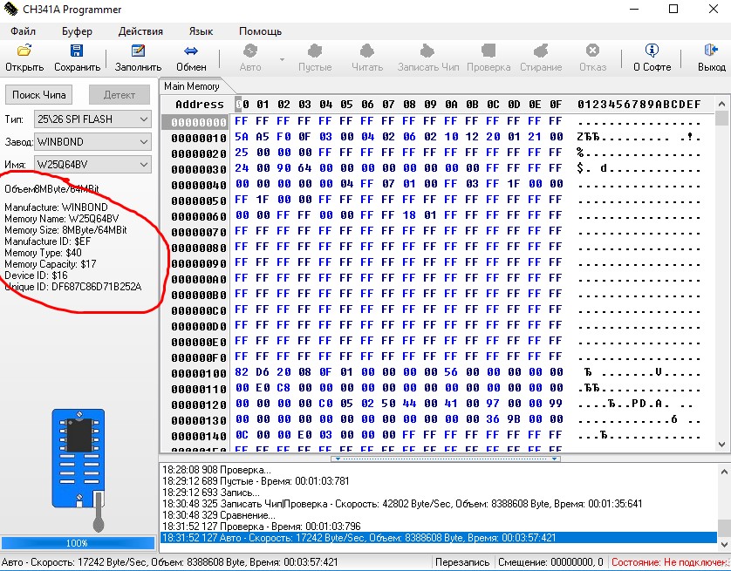Click the Сохранить (save) floppy icon

point(77,51)
